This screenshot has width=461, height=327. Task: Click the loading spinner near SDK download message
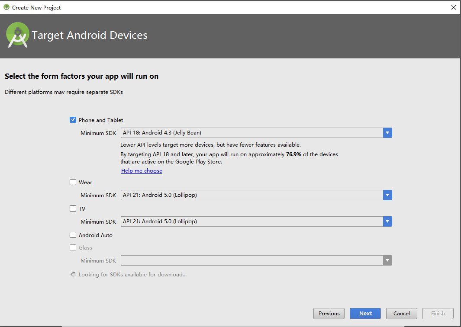(x=73, y=274)
